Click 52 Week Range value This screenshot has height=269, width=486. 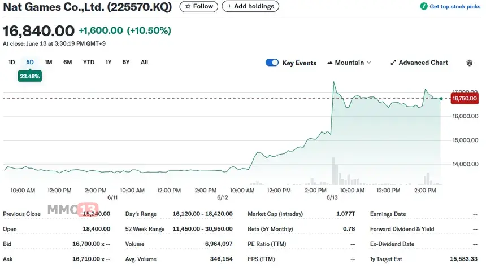[x=202, y=229]
